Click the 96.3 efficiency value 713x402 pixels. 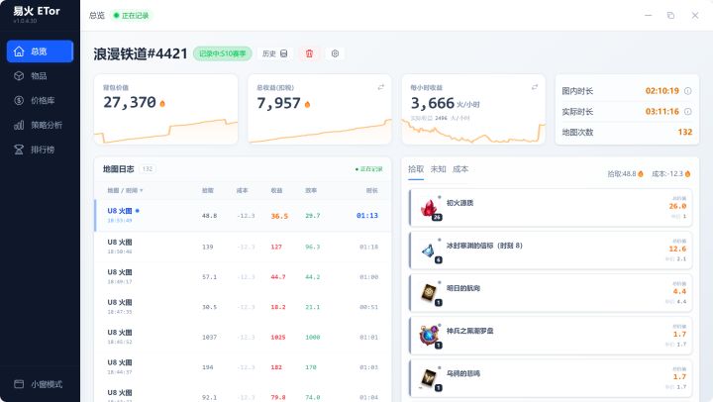tap(312, 247)
